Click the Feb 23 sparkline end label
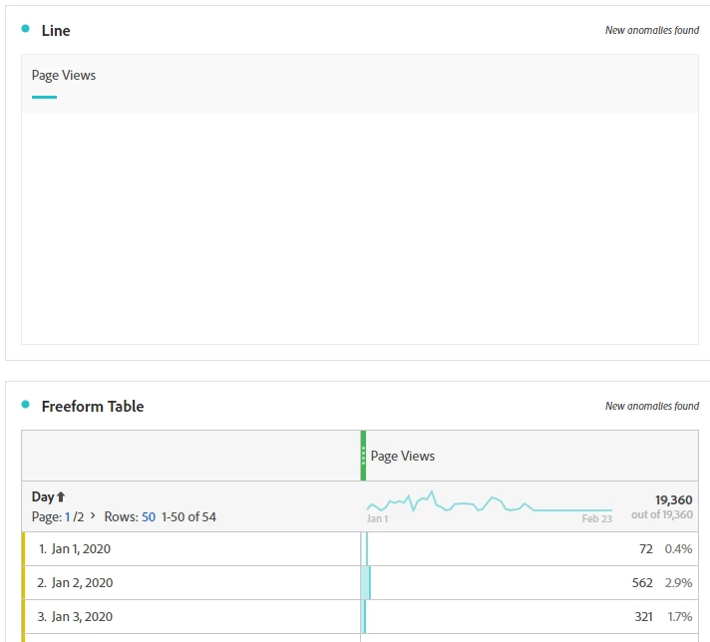Viewport: 710px width, 642px height. pos(596,518)
